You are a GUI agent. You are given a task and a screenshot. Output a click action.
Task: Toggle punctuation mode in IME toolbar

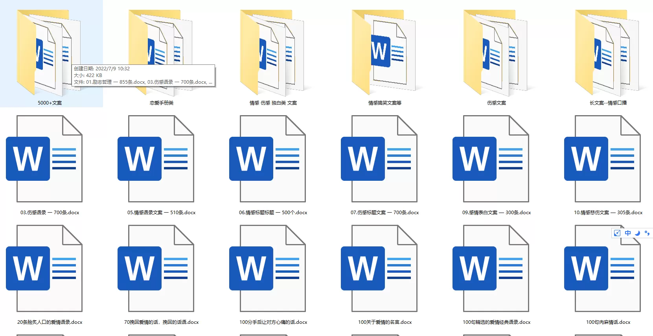click(x=647, y=233)
